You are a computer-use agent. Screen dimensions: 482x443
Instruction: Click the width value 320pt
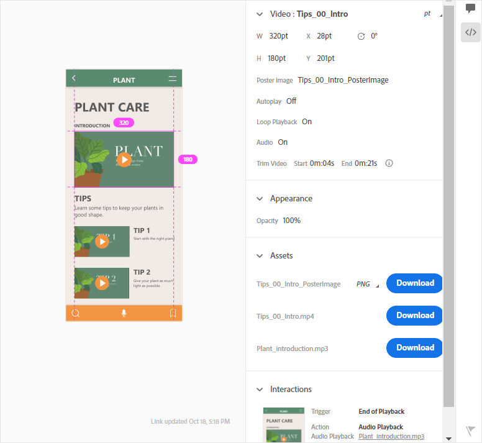pyautogui.click(x=278, y=36)
